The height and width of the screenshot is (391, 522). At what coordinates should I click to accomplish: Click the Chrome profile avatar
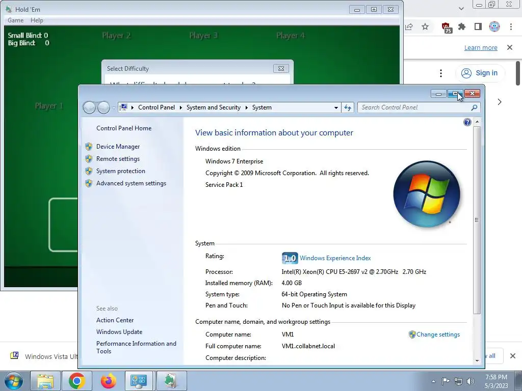click(494, 26)
